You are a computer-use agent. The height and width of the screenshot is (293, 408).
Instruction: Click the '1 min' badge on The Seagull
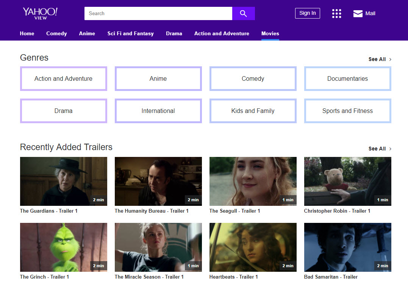[288, 200]
